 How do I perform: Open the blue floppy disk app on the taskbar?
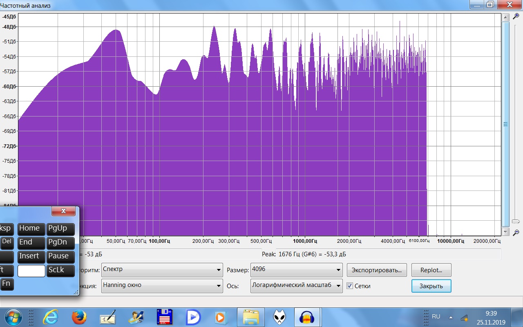point(164,317)
